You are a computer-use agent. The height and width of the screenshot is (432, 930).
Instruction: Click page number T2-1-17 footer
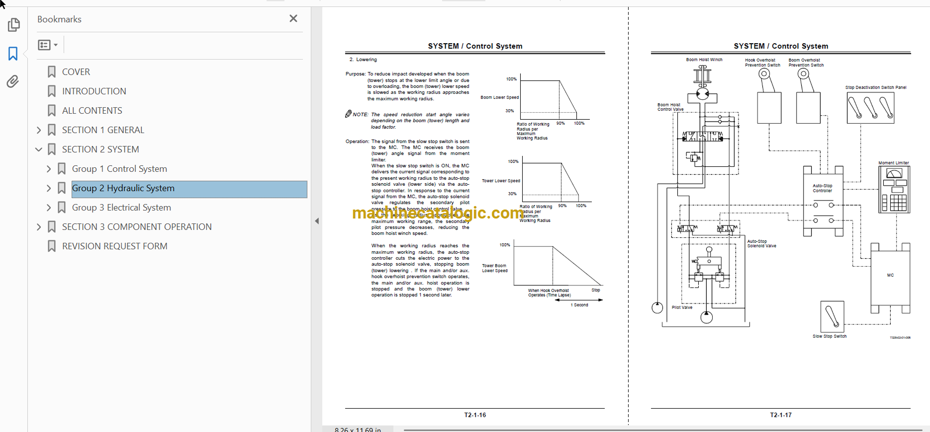point(781,415)
